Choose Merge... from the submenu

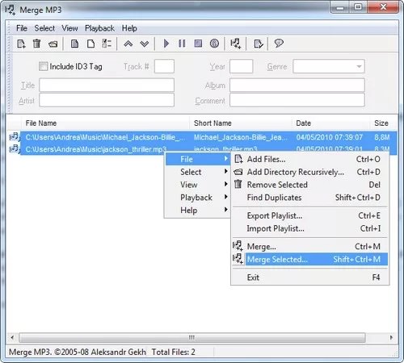pos(310,246)
